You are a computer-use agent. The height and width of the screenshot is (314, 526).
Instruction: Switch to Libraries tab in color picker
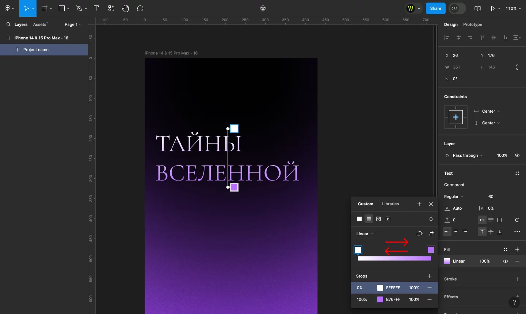[x=390, y=204]
